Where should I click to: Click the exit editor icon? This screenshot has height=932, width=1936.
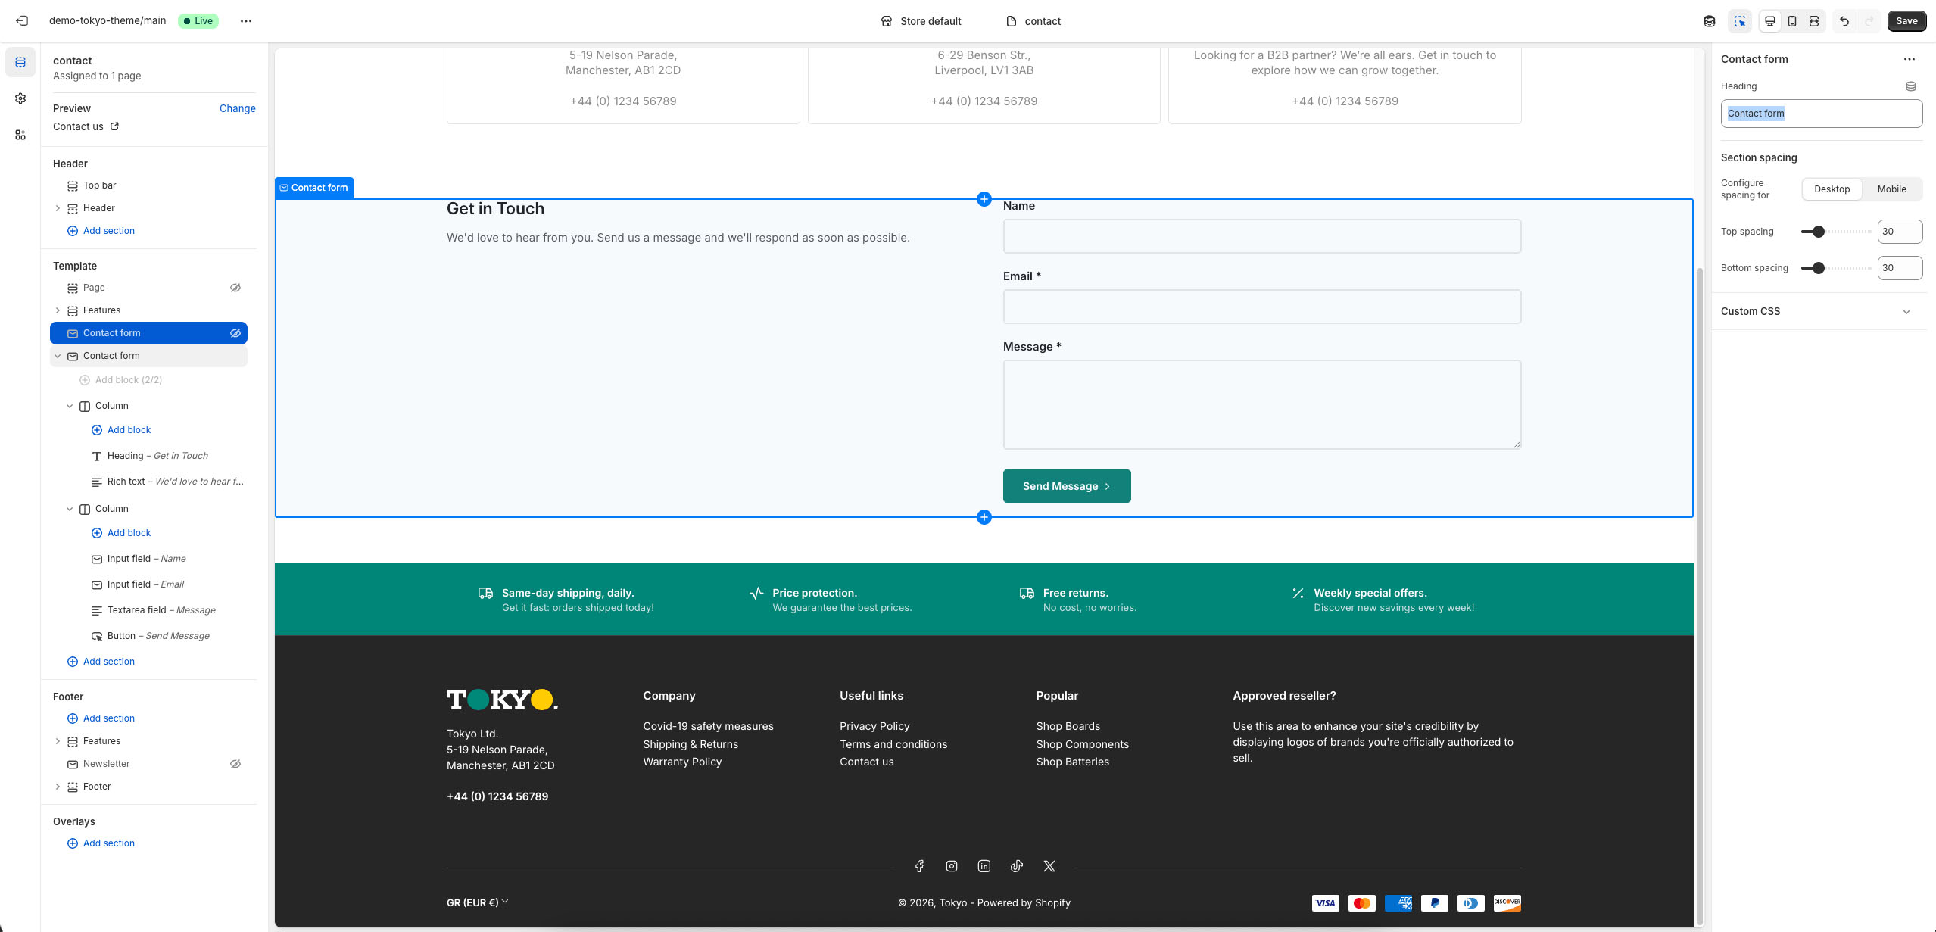[x=22, y=21]
